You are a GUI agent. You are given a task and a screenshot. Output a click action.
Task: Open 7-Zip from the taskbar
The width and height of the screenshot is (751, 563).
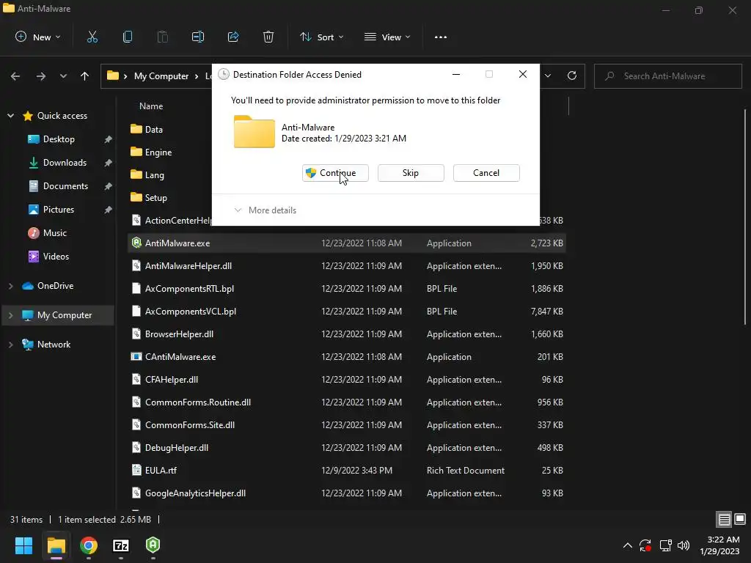(121, 545)
